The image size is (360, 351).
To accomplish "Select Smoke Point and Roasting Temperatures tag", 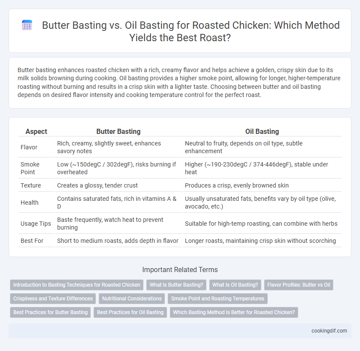I will [218, 299].
